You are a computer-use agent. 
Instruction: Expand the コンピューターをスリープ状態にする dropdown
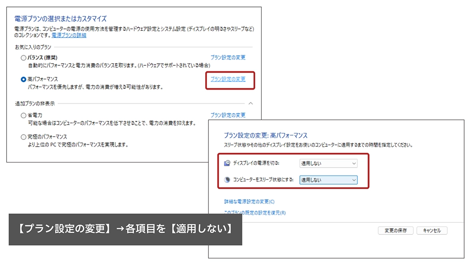(328, 180)
